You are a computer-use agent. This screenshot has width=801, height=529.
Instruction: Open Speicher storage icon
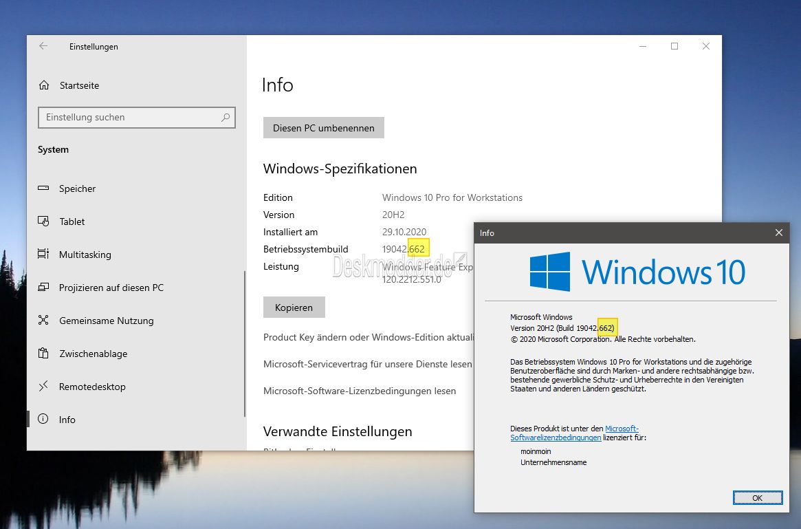coord(43,188)
